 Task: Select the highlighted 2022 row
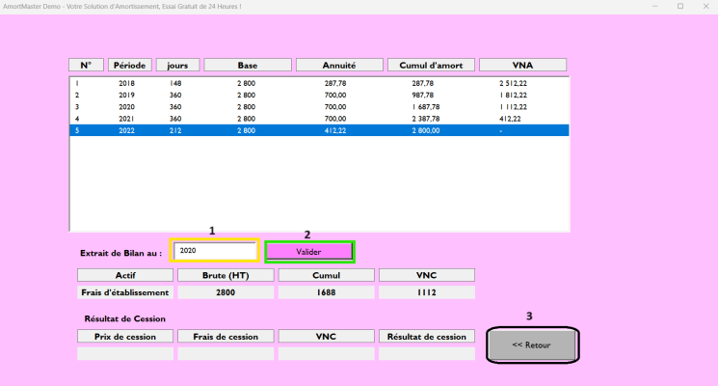(x=319, y=130)
